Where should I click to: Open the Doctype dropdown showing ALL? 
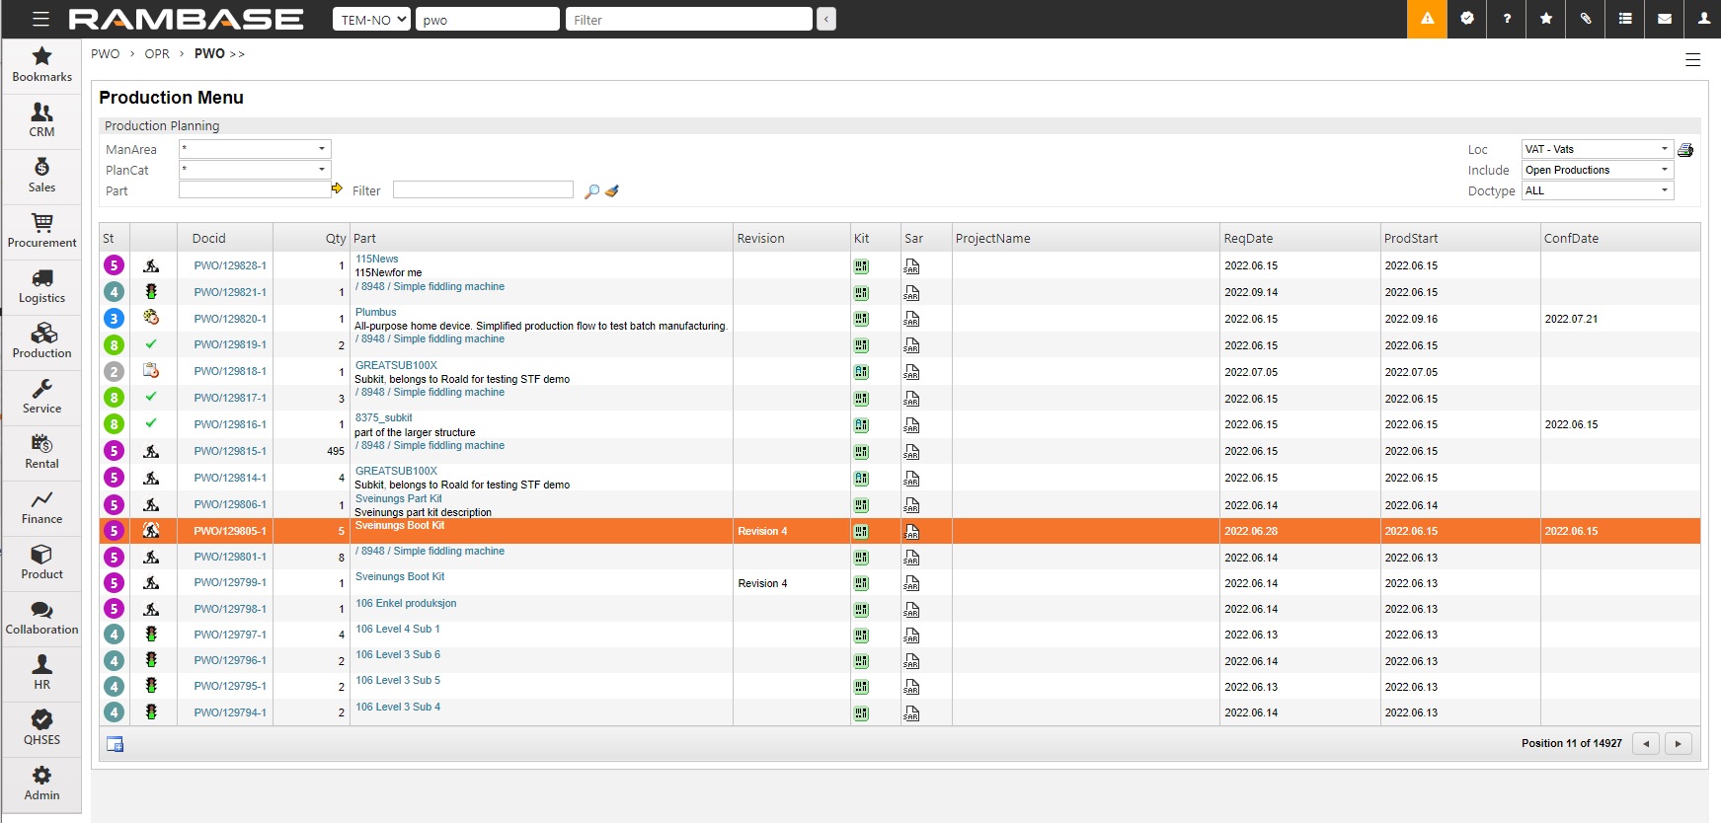[x=1598, y=190]
